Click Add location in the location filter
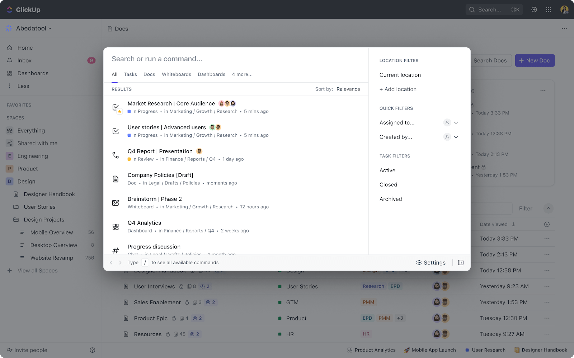This screenshot has width=574, height=358. pos(398,89)
